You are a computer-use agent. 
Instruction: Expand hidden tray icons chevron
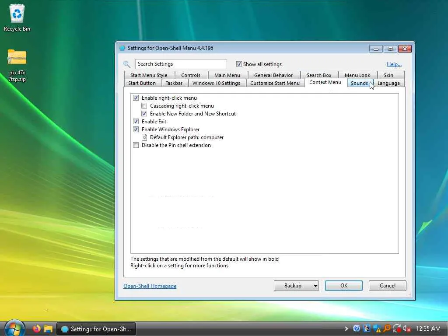346,329
